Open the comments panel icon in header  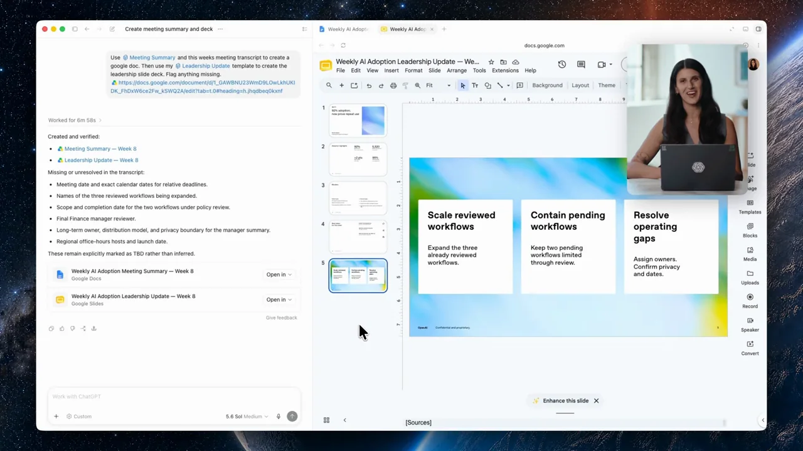(581, 65)
